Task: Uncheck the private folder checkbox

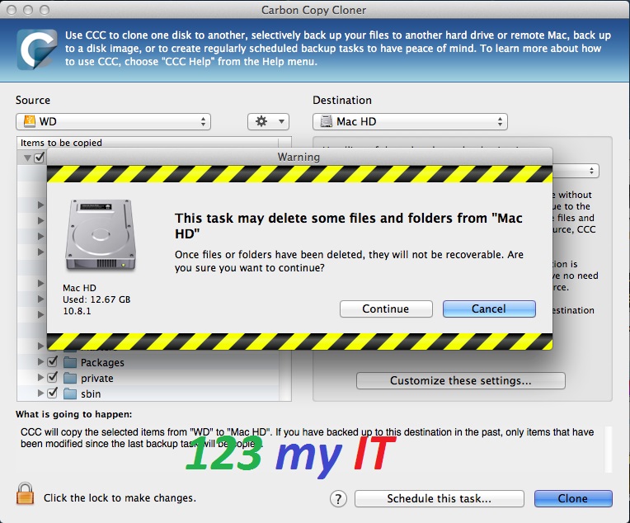Action: 52,378
